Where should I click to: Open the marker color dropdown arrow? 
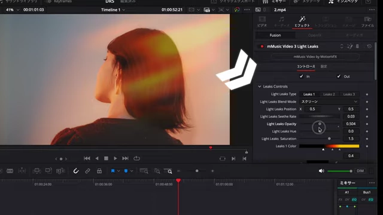(x=132, y=171)
